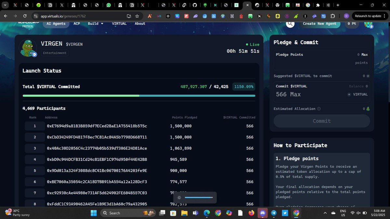Go back to previous page

(6, 16)
